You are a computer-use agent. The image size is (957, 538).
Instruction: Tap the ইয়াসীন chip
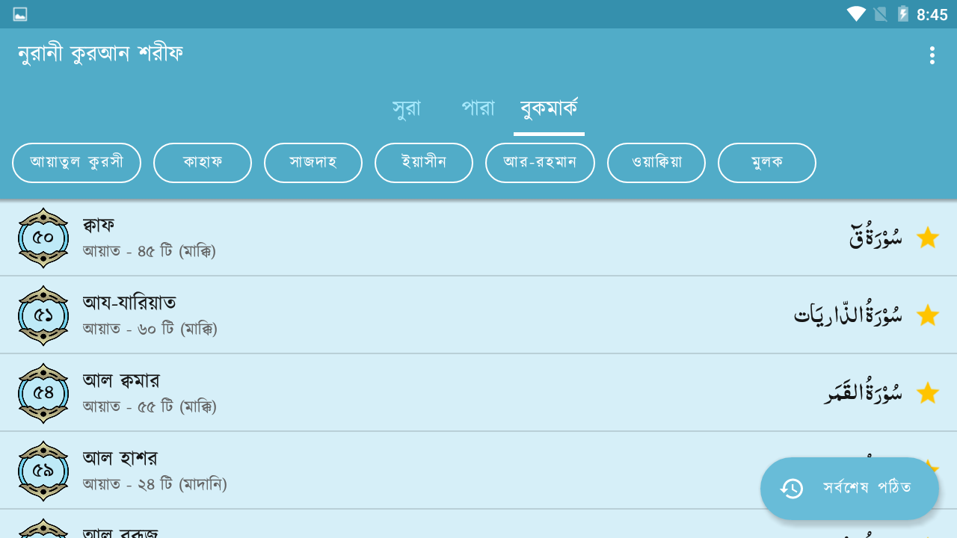click(x=424, y=163)
